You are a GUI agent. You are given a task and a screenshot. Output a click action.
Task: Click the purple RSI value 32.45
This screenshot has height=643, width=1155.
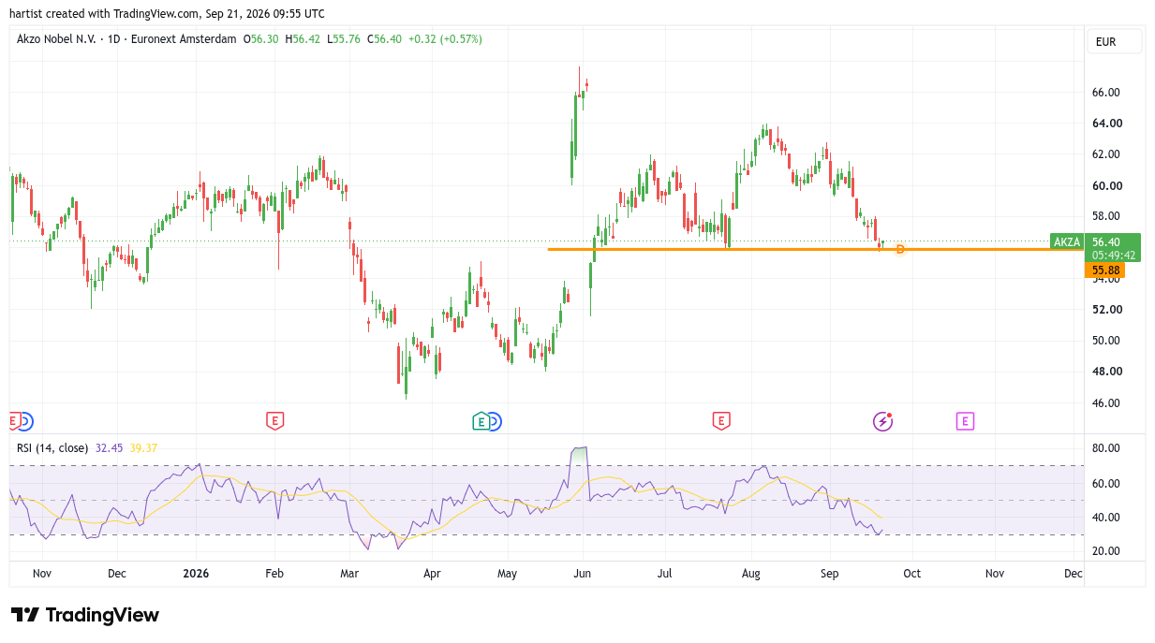point(109,448)
